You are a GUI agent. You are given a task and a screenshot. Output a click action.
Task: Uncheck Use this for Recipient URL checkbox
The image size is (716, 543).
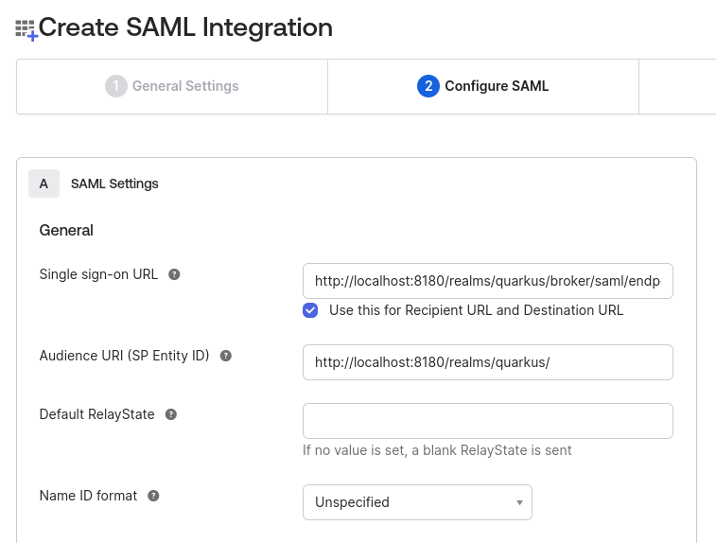[310, 310]
